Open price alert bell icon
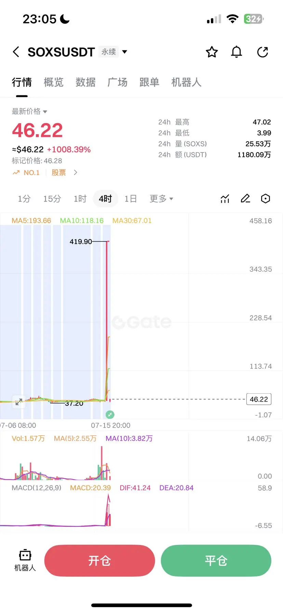 point(237,52)
